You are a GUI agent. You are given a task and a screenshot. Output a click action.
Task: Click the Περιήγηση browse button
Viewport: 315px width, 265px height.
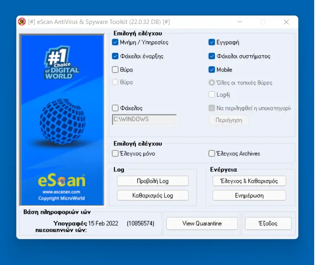(x=229, y=120)
